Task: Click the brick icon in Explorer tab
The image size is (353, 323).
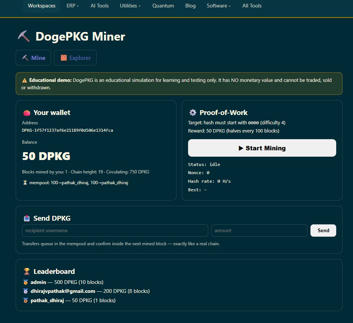Action: (64, 58)
